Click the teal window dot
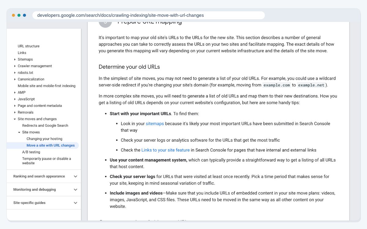Image resolution: width=367 pixels, height=229 pixels. (x=19, y=15)
